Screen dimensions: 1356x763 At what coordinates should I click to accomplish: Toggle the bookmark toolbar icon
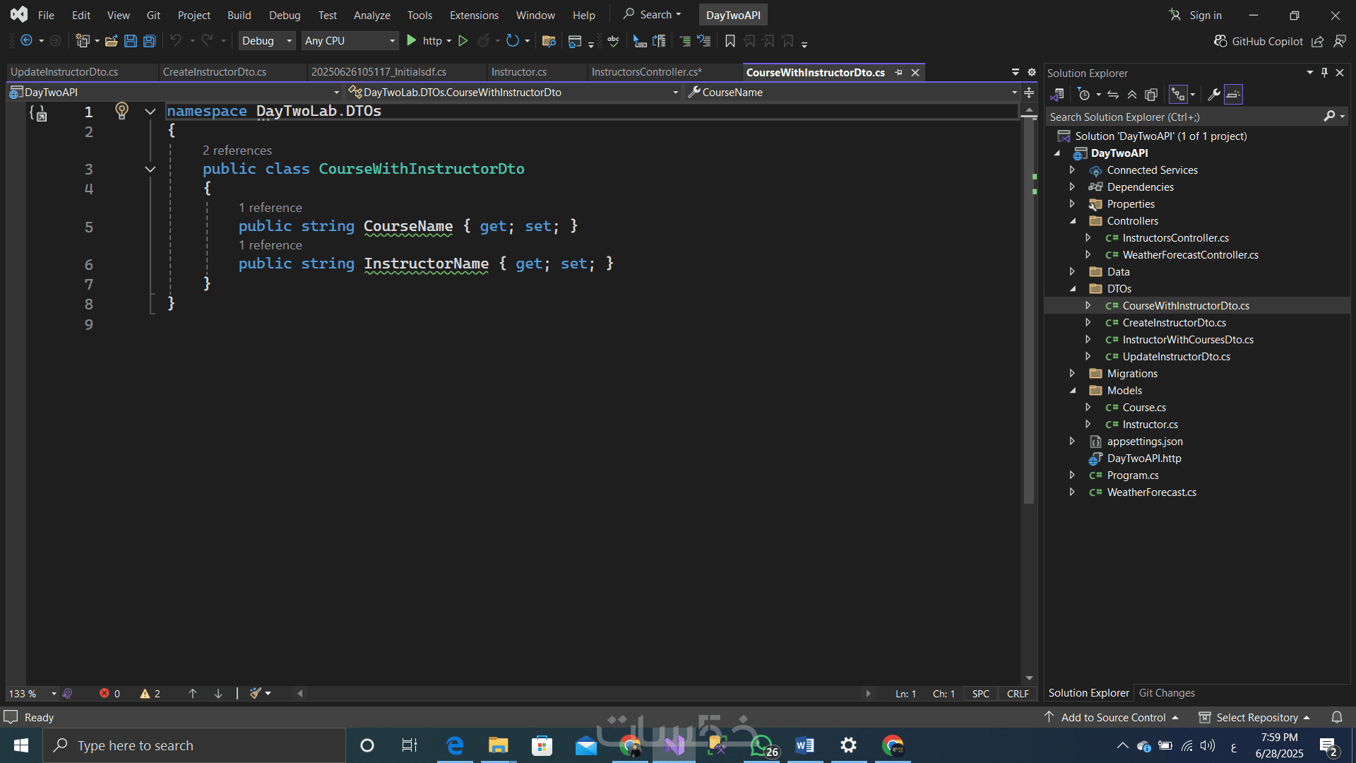730,41
